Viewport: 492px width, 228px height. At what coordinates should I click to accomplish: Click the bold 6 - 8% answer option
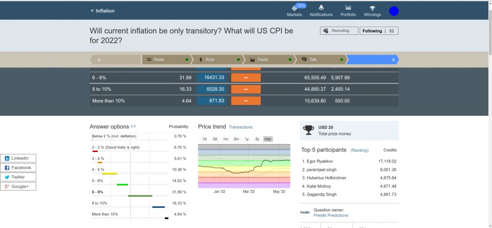(97, 192)
